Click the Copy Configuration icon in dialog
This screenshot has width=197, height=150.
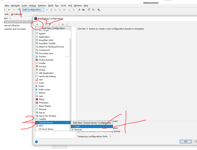[x=45, y=24]
